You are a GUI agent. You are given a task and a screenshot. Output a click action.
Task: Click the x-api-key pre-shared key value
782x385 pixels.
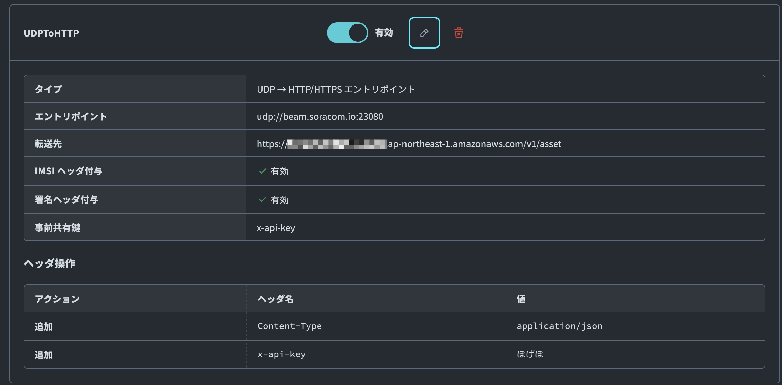(x=276, y=228)
